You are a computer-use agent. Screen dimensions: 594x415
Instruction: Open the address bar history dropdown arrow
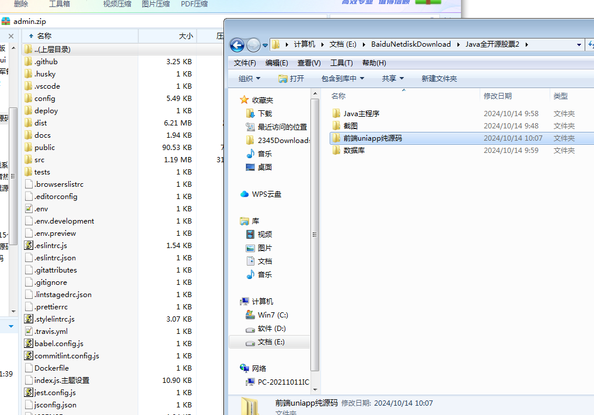click(x=579, y=44)
